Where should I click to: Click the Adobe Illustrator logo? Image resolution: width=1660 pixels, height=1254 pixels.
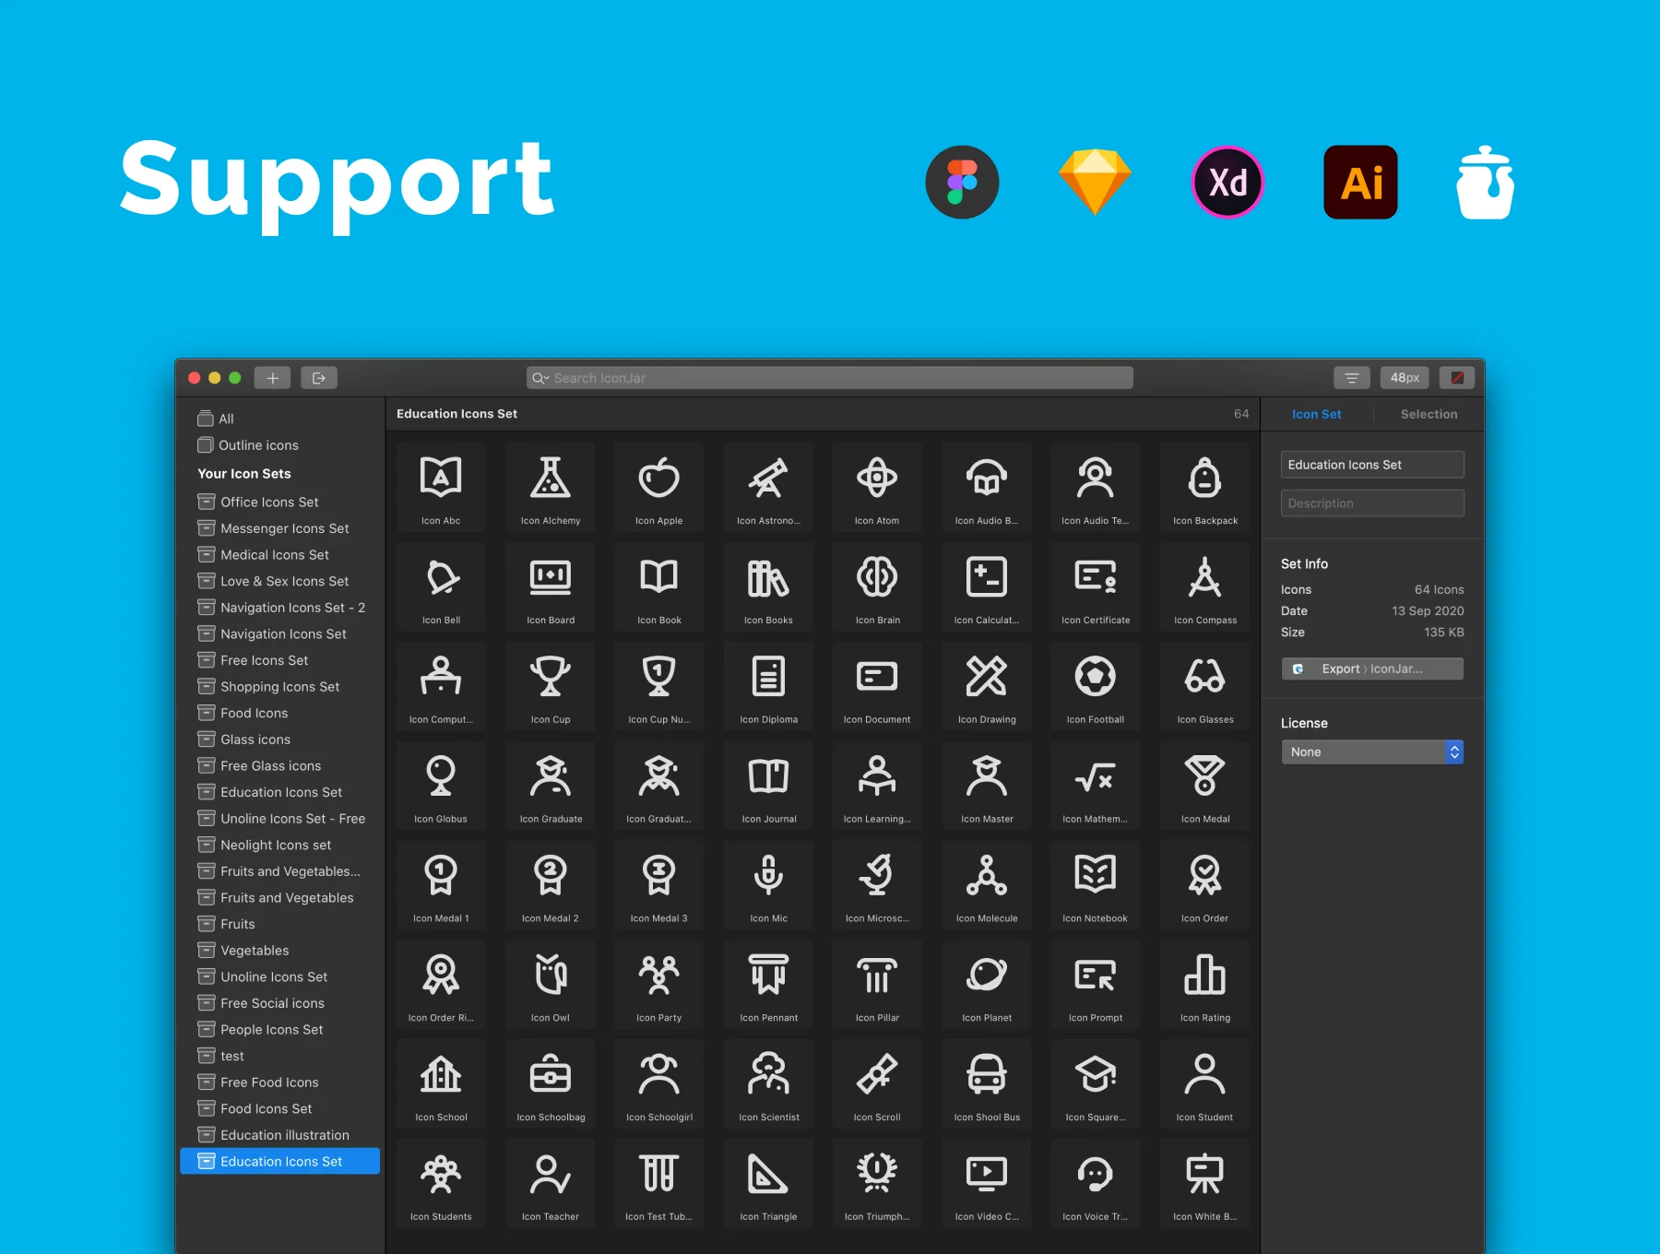click(1360, 182)
